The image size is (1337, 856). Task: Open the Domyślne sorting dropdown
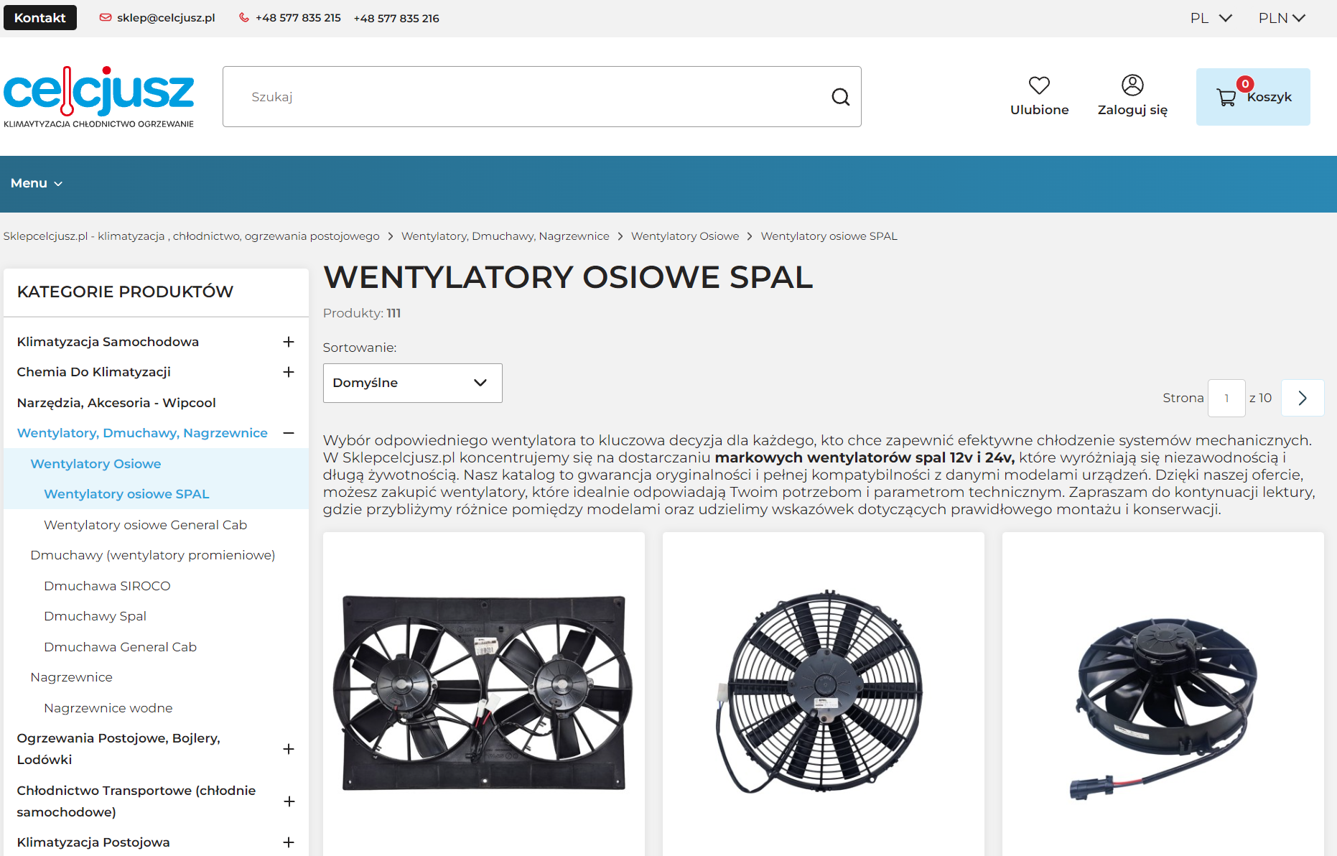[412, 383]
